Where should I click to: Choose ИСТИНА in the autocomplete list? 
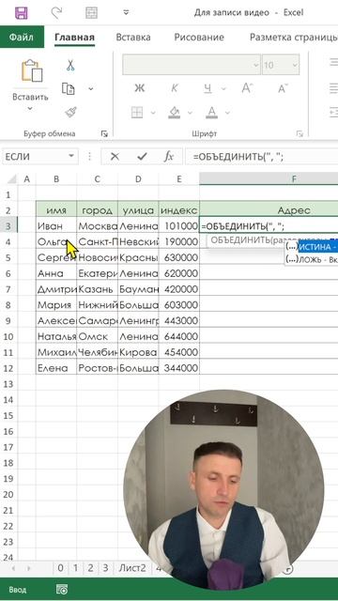[312, 247]
